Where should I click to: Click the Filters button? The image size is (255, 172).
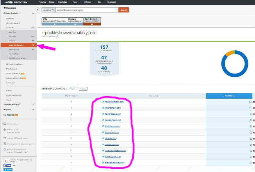point(83,89)
